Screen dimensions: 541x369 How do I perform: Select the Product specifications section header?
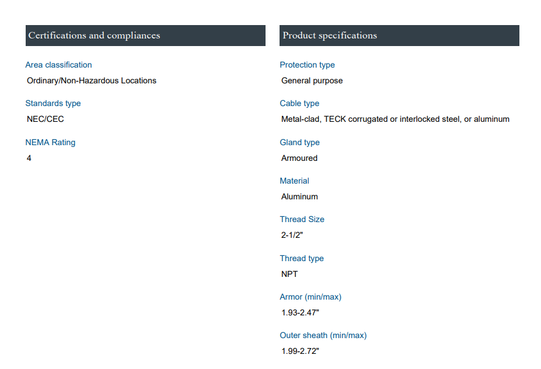point(330,36)
